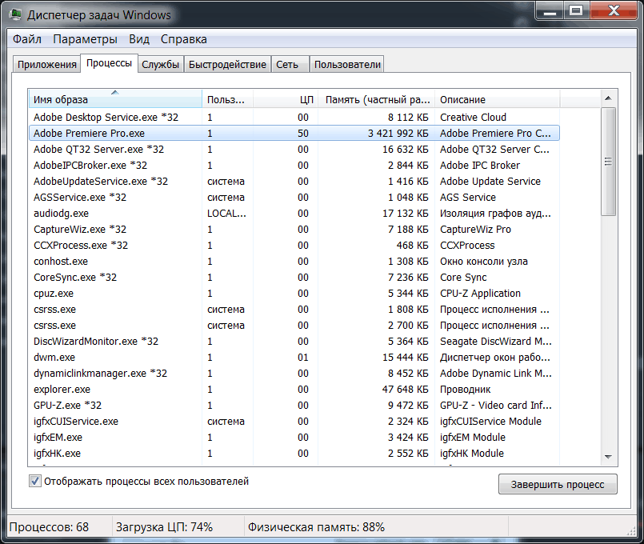The height and width of the screenshot is (544, 644).
Task: Click the Процессов: 68 status entry
Action: click(x=49, y=527)
